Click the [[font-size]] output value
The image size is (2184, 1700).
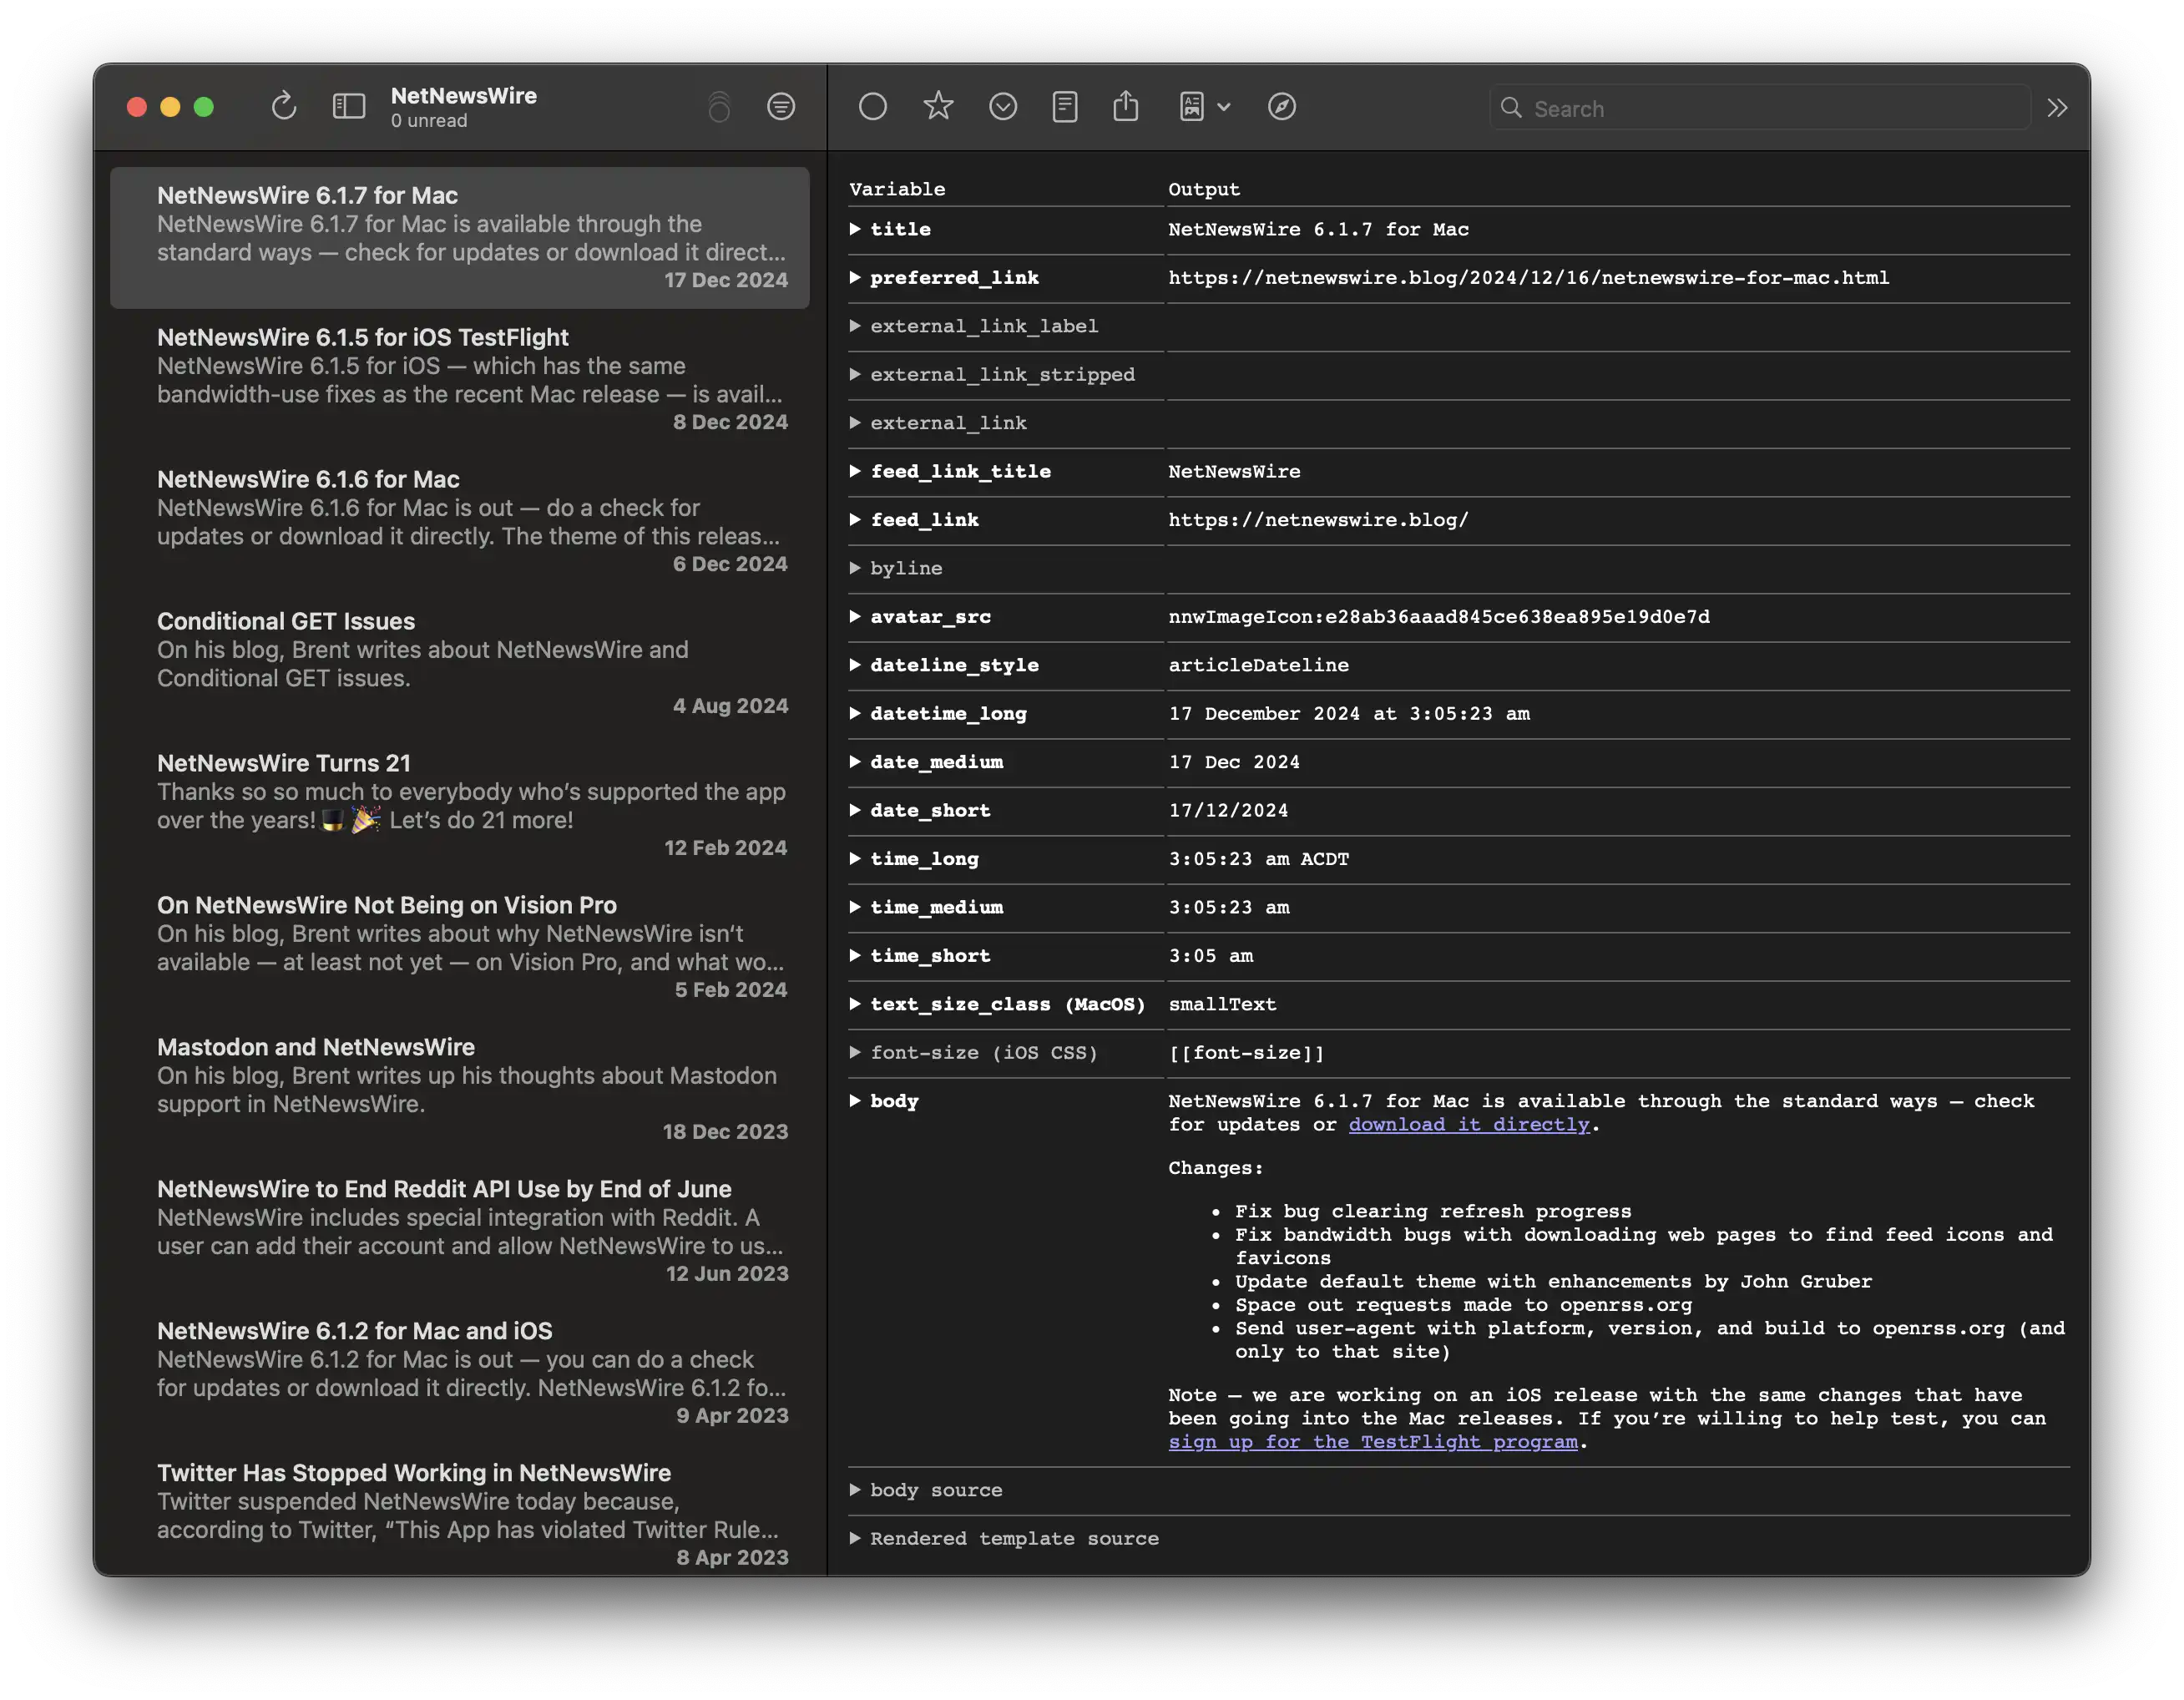(1246, 1053)
